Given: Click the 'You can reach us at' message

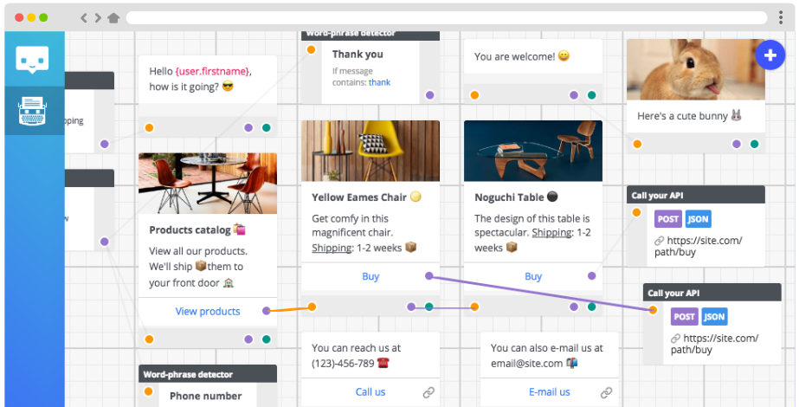Looking at the screenshot, I should pos(356,356).
